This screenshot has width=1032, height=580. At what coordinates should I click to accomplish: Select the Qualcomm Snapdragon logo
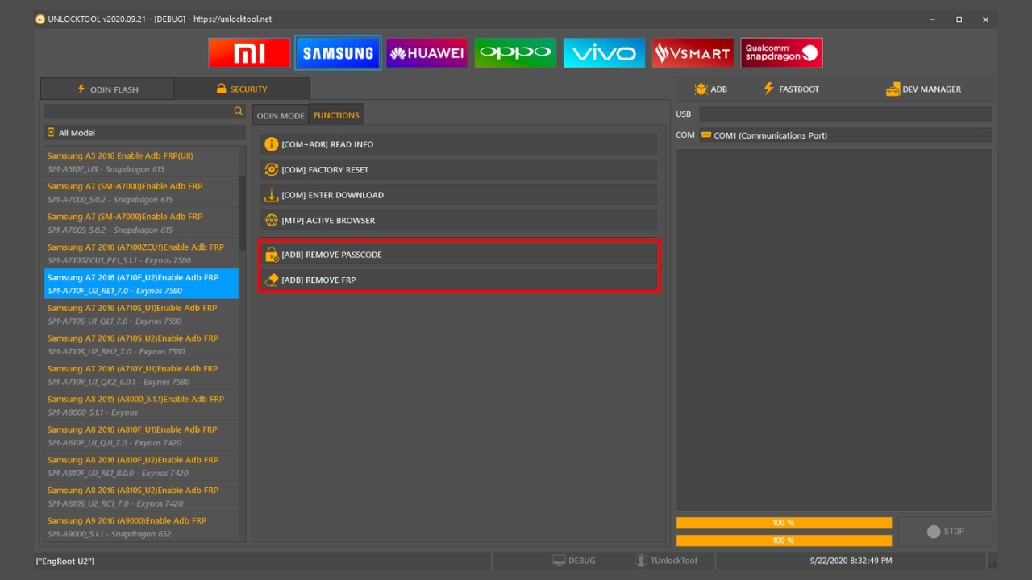coord(781,53)
